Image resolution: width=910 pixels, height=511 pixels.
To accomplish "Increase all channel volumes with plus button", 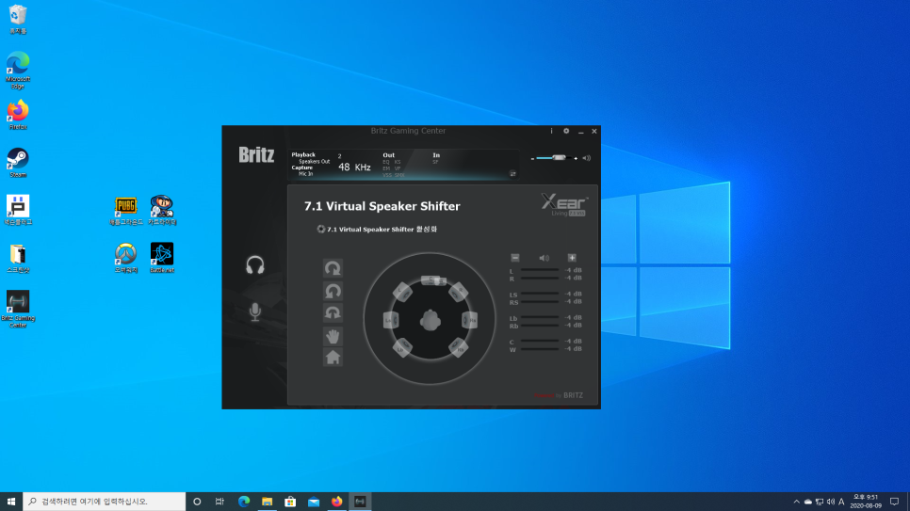I will 572,258.
